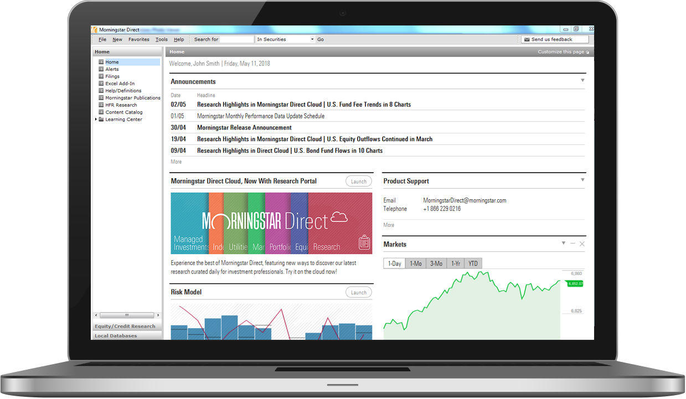The height and width of the screenshot is (399, 686).
Task: Open the Product Support panel dropdown arrow
Action: tap(582, 180)
